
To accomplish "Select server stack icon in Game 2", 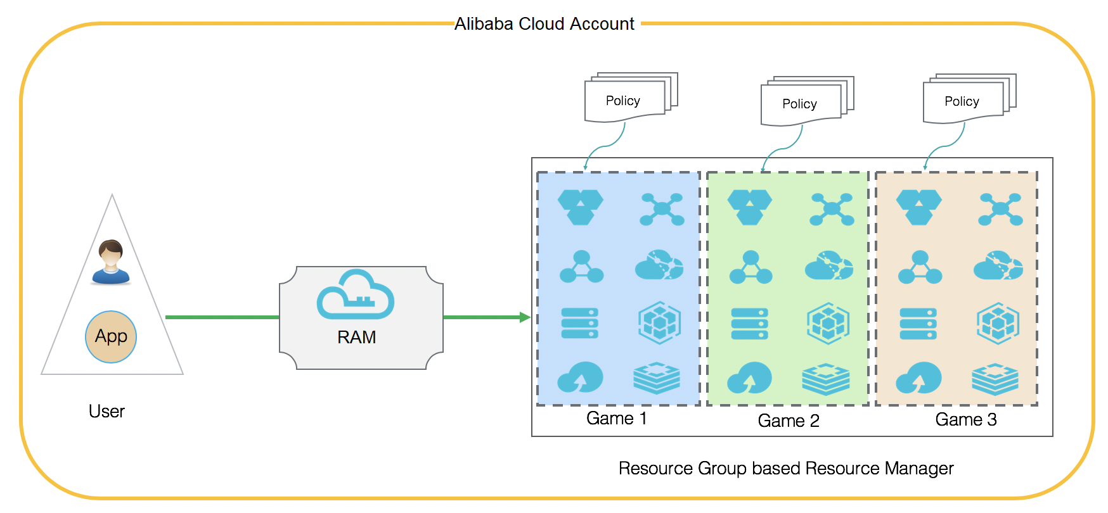I will [x=749, y=323].
